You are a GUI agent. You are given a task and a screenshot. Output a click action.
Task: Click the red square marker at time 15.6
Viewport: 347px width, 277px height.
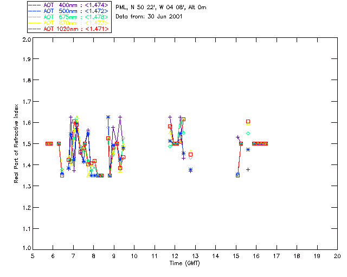point(248,122)
